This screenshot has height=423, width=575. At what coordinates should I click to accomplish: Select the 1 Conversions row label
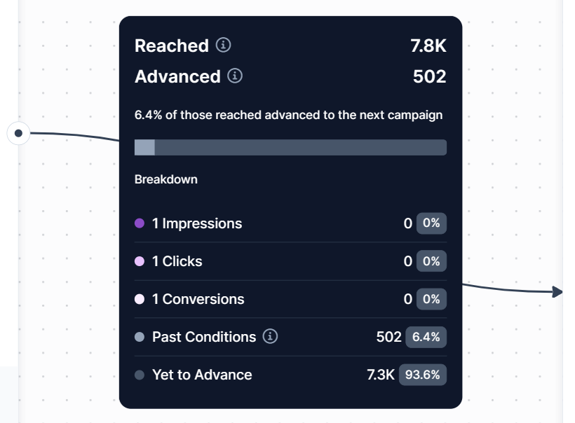tap(198, 299)
